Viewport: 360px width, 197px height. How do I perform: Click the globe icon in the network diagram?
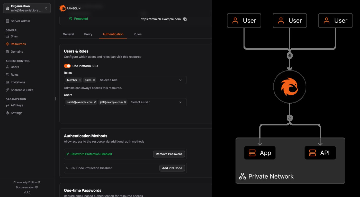pyautogui.click(x=290, y=56)
